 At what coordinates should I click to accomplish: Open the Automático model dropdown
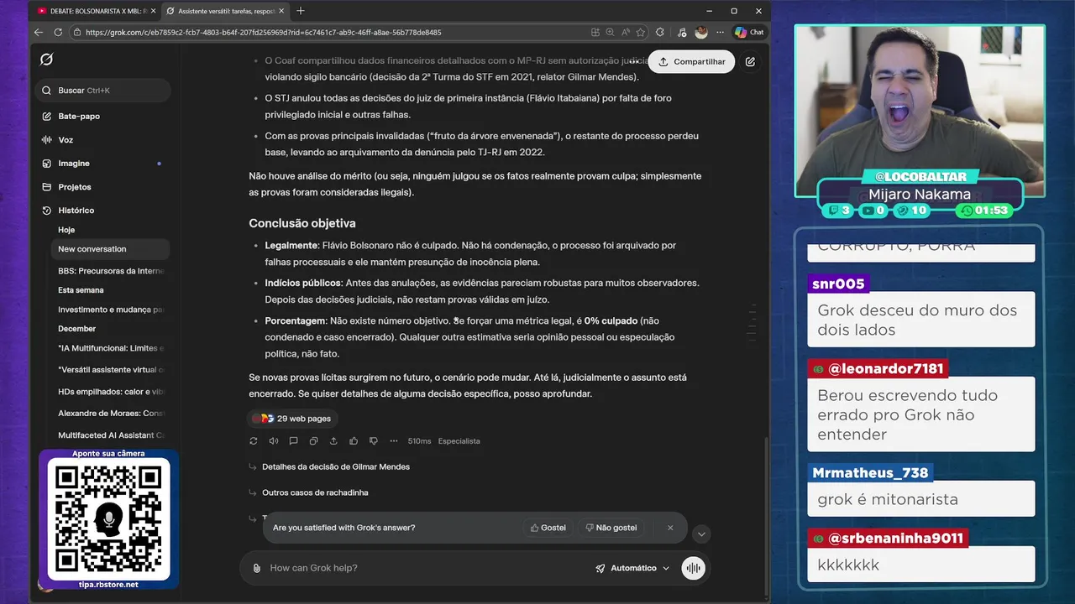pyautogui.click(x=633, y=568)
